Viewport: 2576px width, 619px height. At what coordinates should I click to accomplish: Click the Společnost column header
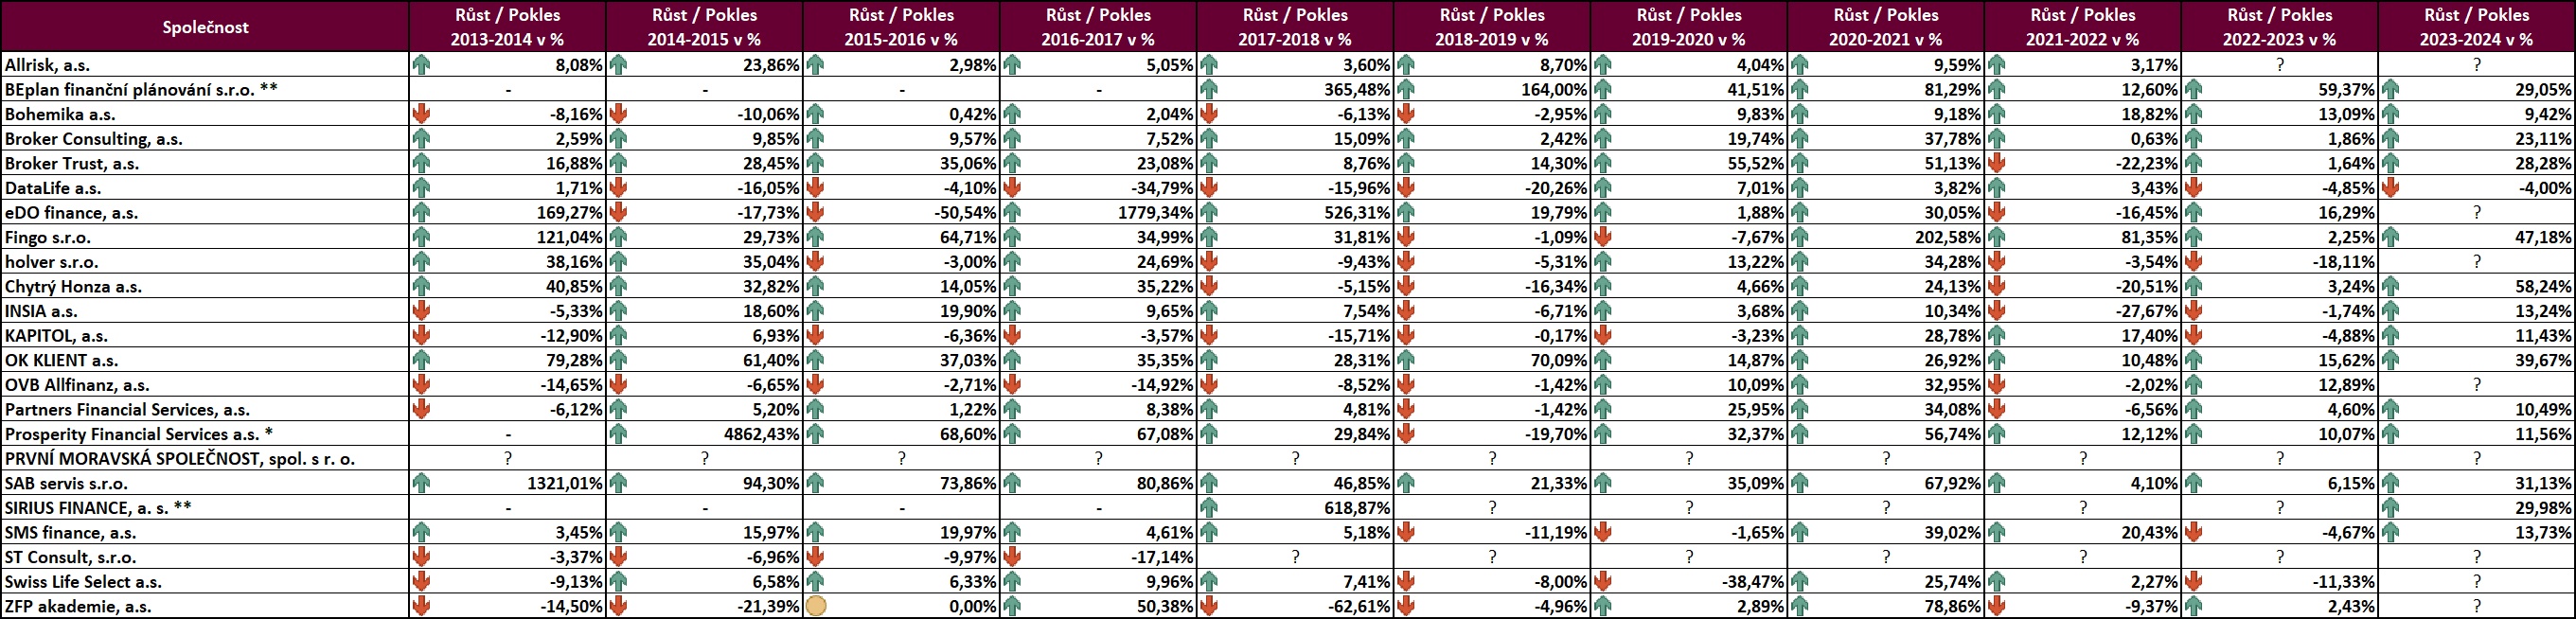(205, 27)
